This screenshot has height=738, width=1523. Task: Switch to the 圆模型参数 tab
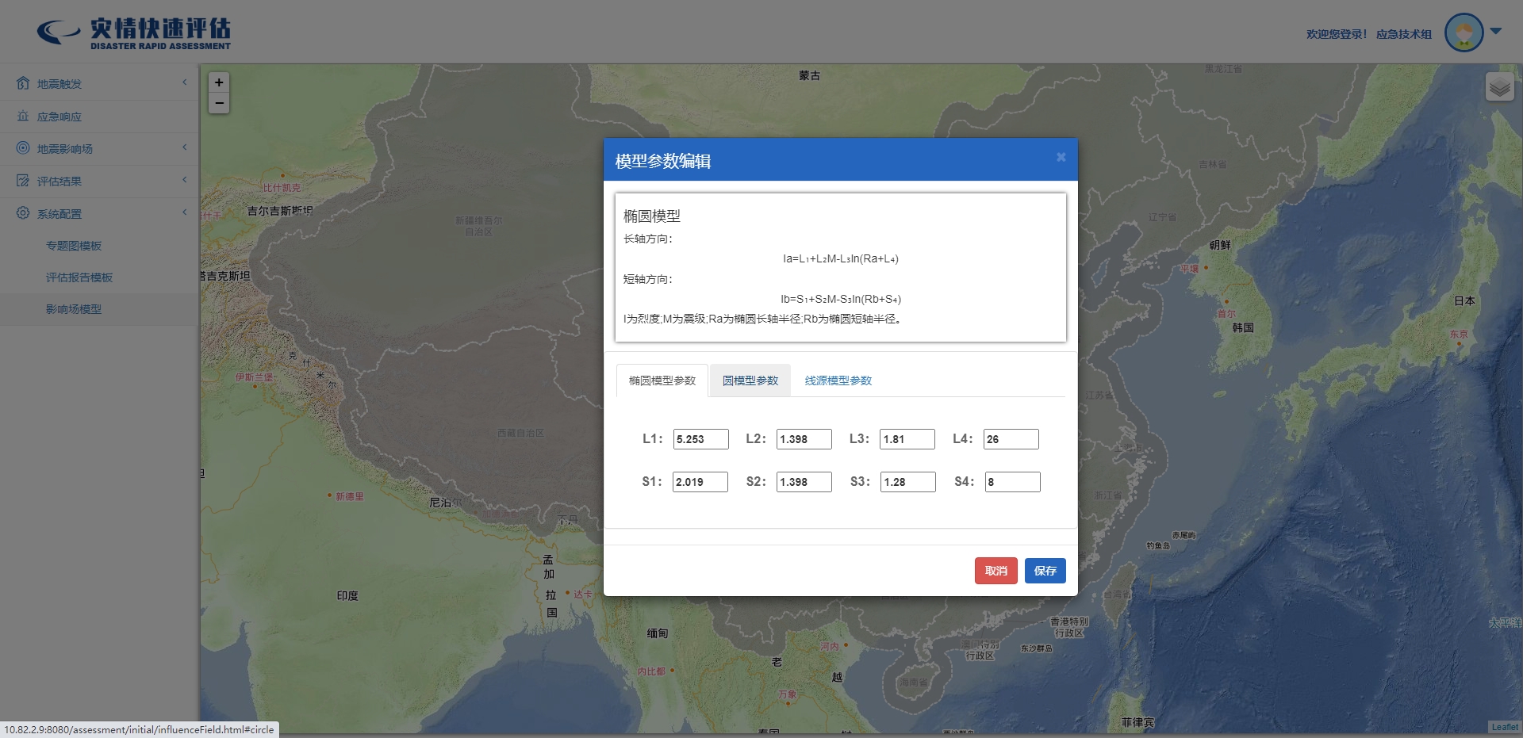750,380
